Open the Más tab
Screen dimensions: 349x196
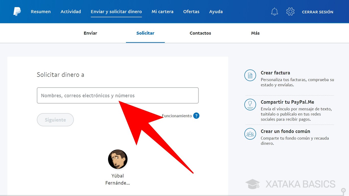(x=255, y=33)
